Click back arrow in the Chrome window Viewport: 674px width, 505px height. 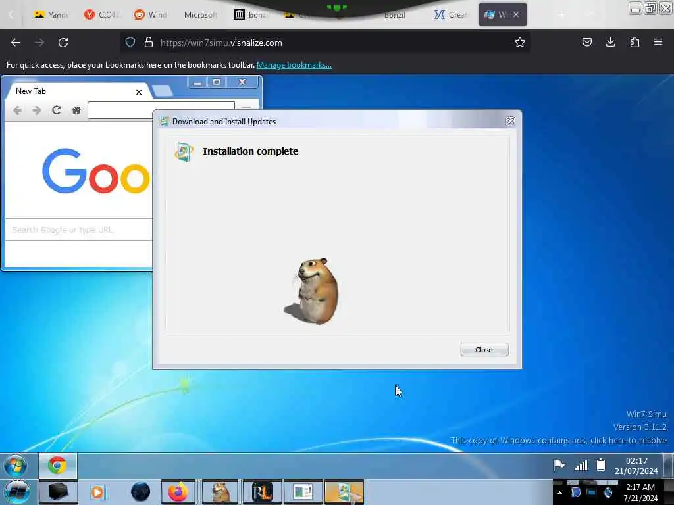point(17,110)
